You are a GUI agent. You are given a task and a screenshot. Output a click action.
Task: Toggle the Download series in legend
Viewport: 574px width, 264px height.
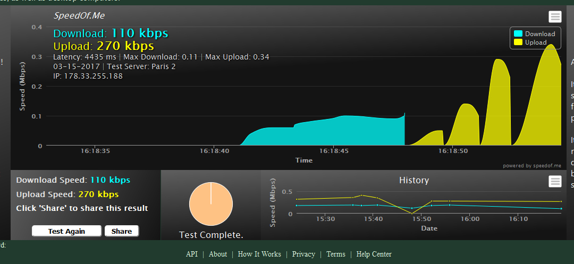click(535, 33)
